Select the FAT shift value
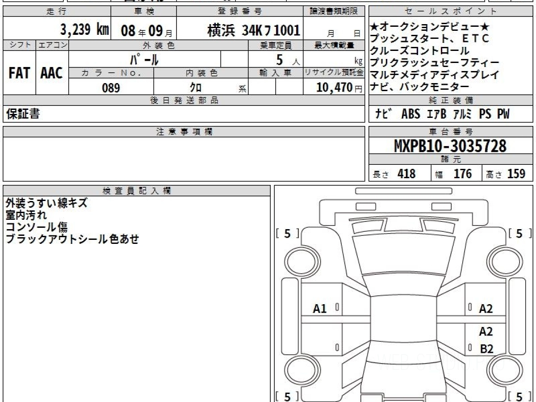Image resolution: width=536 pixels, height=402 pixels. pyautogui.click(x=19, y=74)
